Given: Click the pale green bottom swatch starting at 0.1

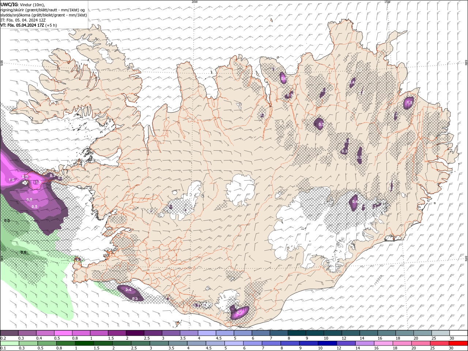Looking at the screenshot, I should [10, 343].
